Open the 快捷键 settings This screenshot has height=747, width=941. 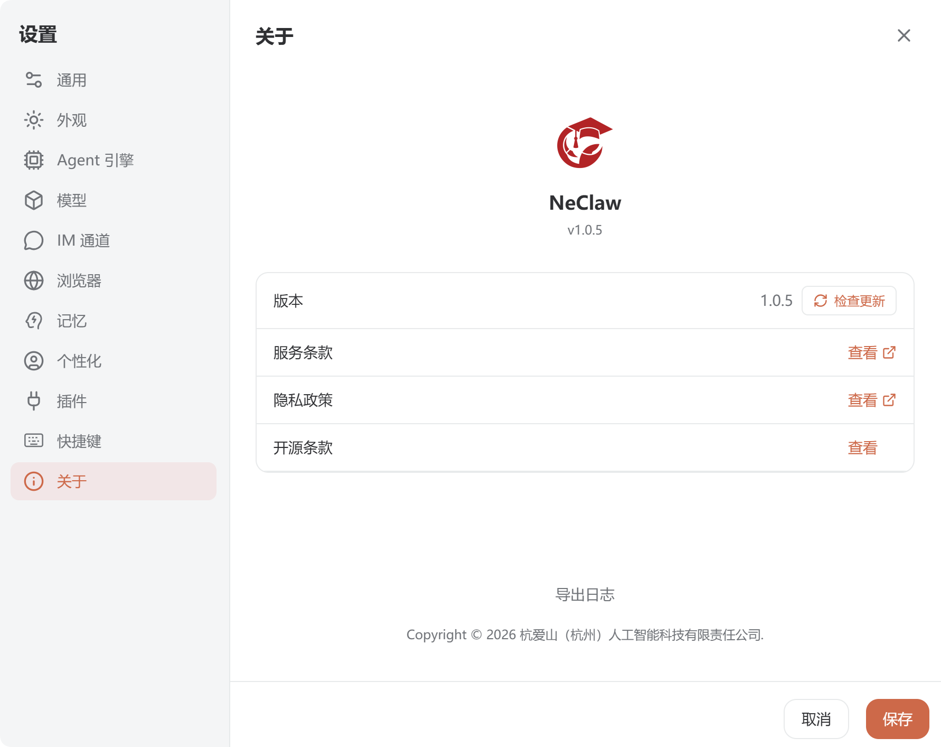(x=114, y=441)
